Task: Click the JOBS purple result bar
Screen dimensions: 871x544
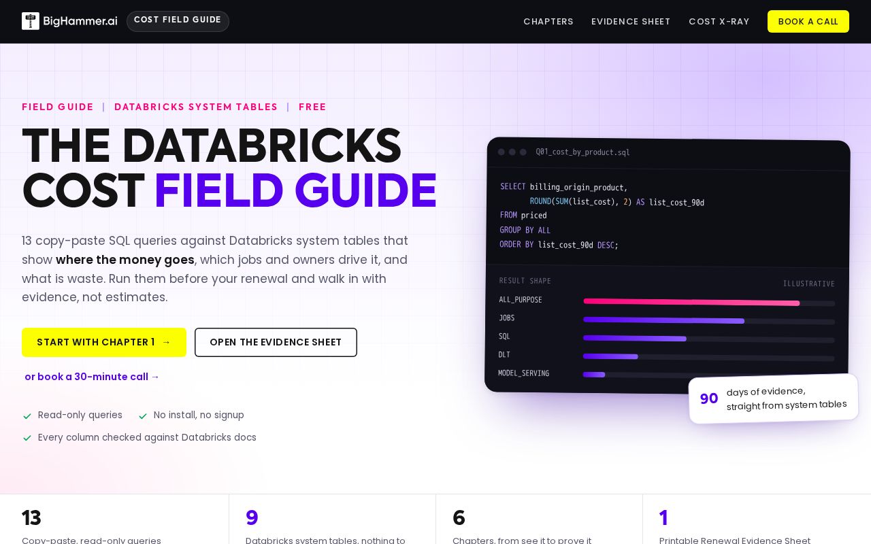Action: pos(663,320)
